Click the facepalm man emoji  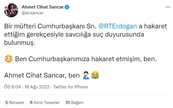coord(86,75)
